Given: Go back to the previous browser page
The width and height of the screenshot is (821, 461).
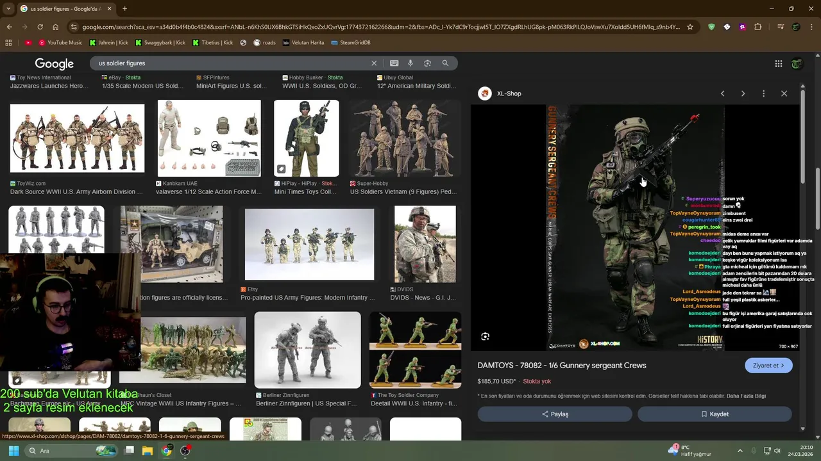Looking at the screenshot, I should pos(9,27).
